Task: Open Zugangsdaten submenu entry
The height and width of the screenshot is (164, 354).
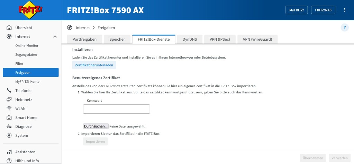Action: pyautogui.click(x=26, y=54)
